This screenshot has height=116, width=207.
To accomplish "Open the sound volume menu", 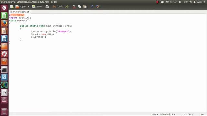I will [x=180, y=2].
